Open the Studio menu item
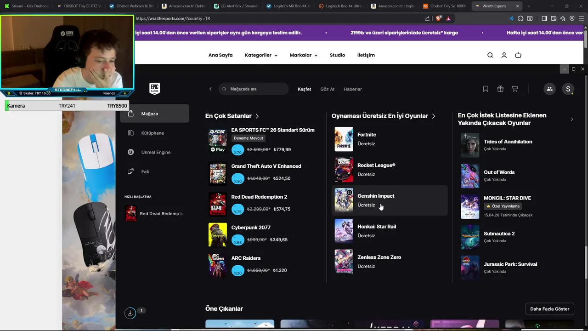The image size is (588, 331). click(337, 55)
